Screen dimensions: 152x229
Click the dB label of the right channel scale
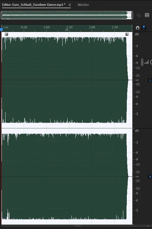137,130
